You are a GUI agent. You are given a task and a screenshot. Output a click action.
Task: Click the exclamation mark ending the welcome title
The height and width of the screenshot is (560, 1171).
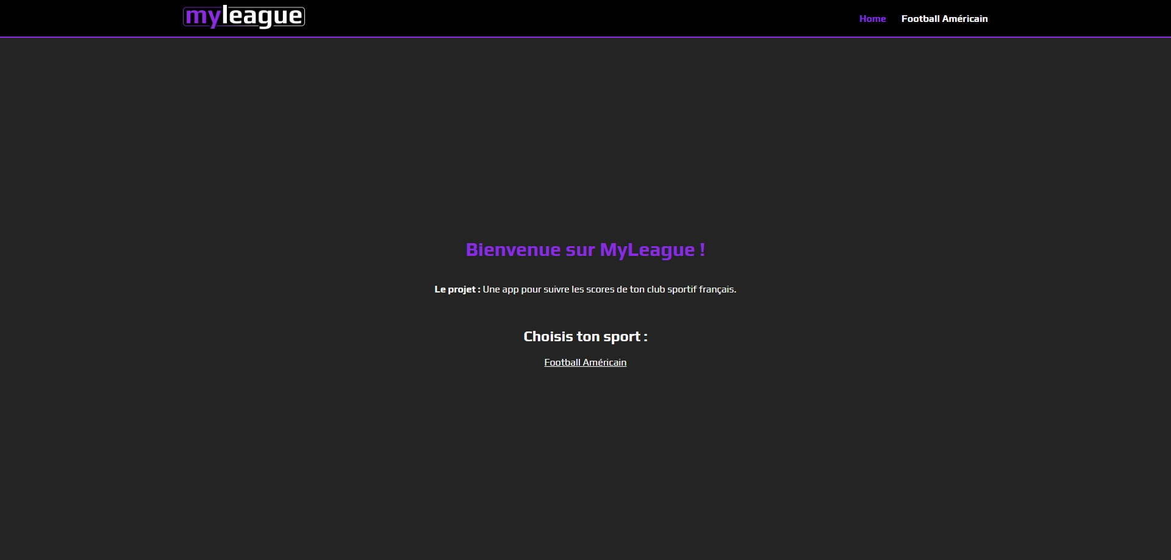(x=702, y=250)
